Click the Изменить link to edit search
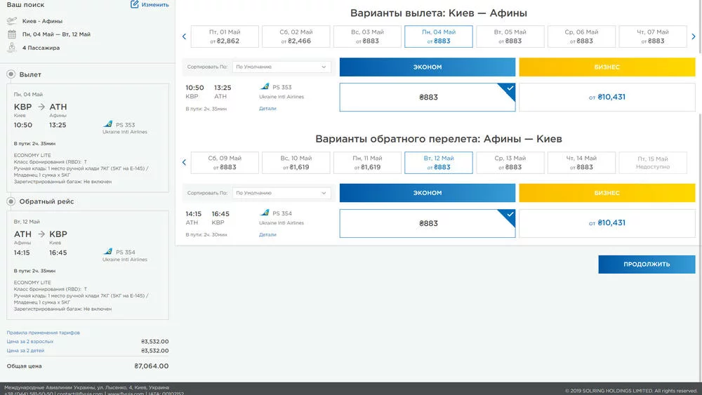Screen dimensions: 702x395 click(155, 4)
